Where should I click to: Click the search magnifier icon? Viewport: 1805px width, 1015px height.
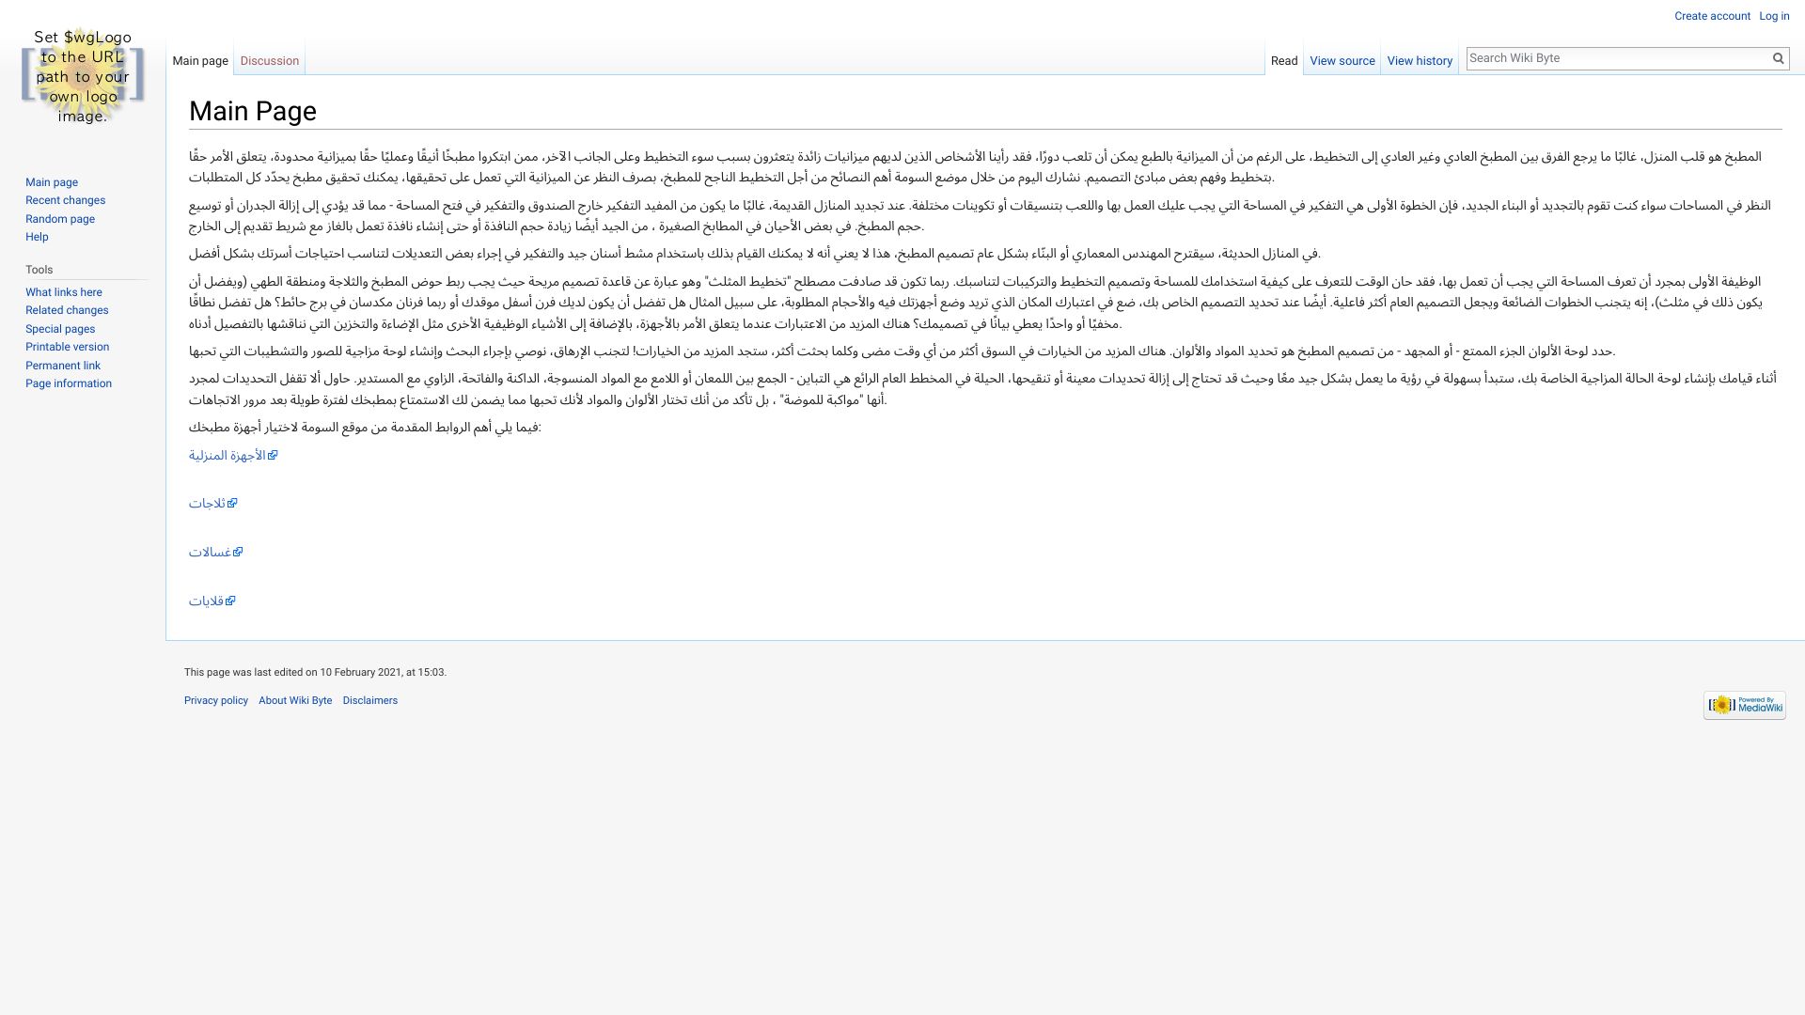pos(1778,58)
